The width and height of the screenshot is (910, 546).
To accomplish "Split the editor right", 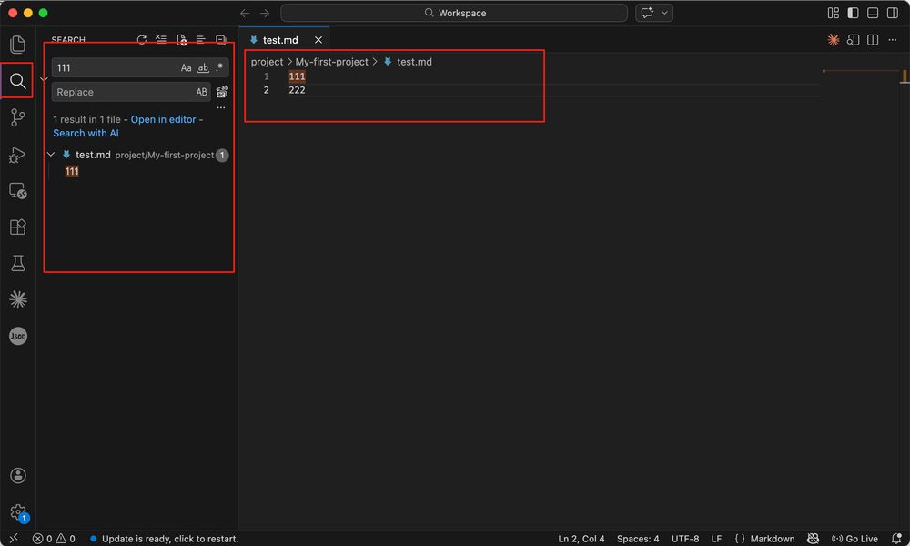I will coord(873,40).
